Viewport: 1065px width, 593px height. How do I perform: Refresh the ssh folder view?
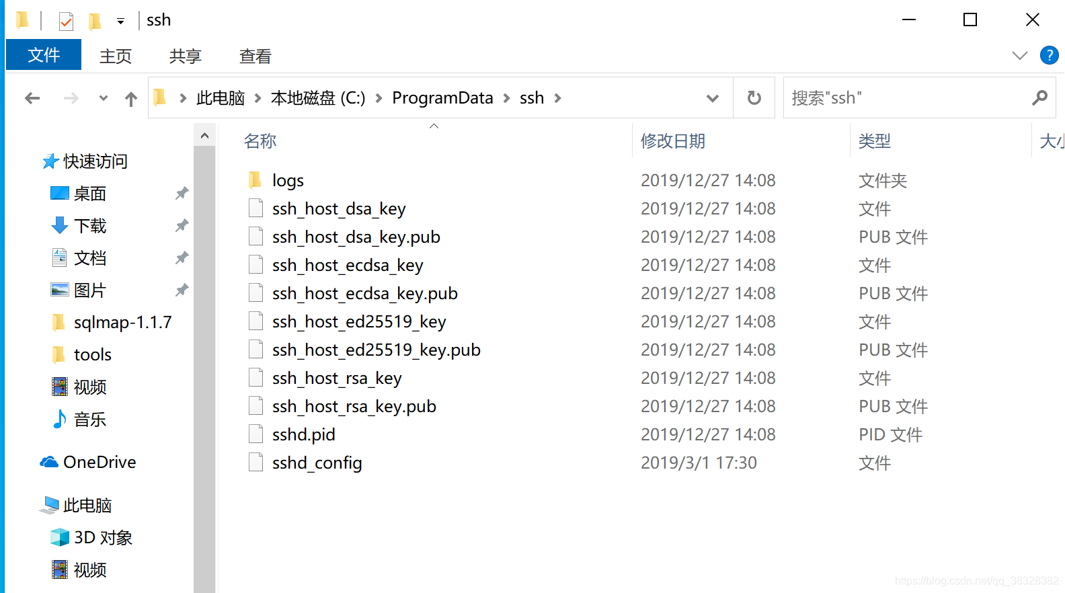click(754, 98)
